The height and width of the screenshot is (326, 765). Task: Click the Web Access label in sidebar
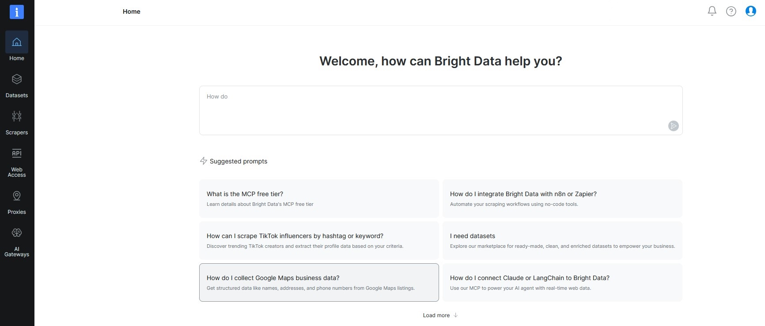17,172
